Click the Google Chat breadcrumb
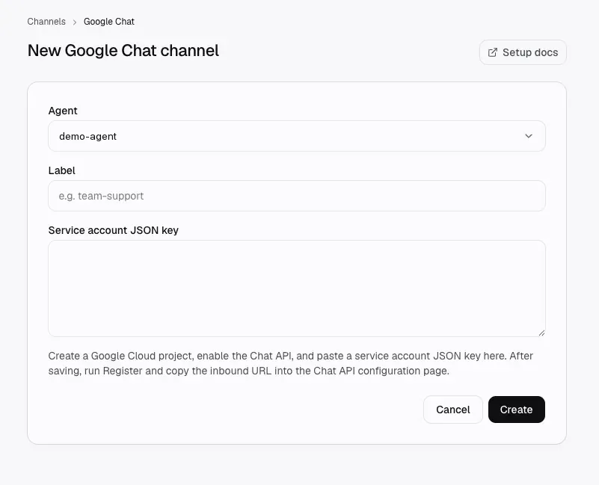Viewport: 599px width, 485px height. 109,22
